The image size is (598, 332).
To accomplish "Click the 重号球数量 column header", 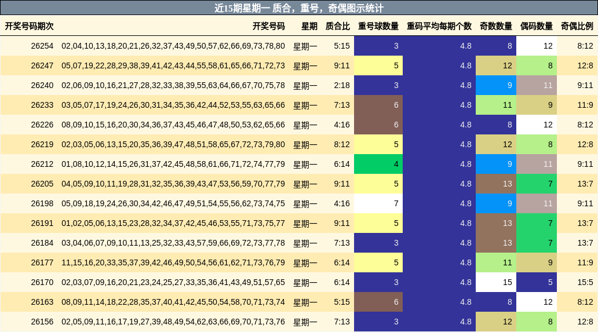I will click(x=378, y=26).
